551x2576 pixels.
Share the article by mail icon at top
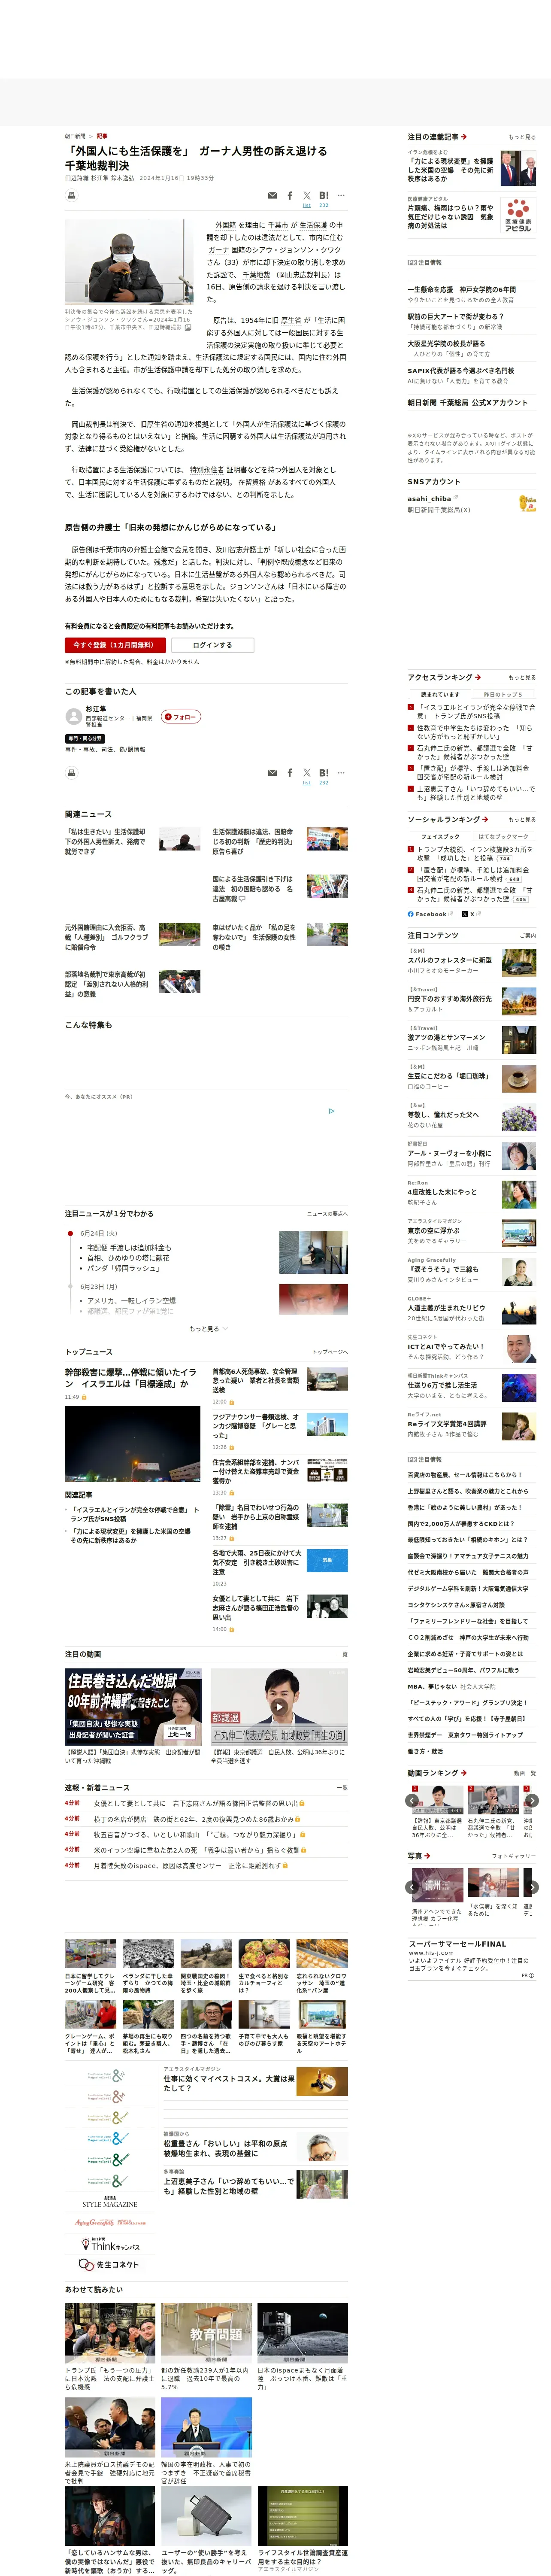[272, 196]
